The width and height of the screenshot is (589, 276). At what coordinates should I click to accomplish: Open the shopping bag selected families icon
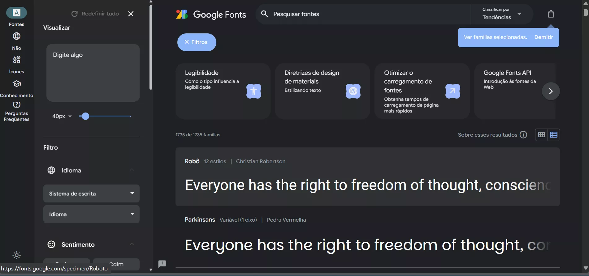coord(551,14)
